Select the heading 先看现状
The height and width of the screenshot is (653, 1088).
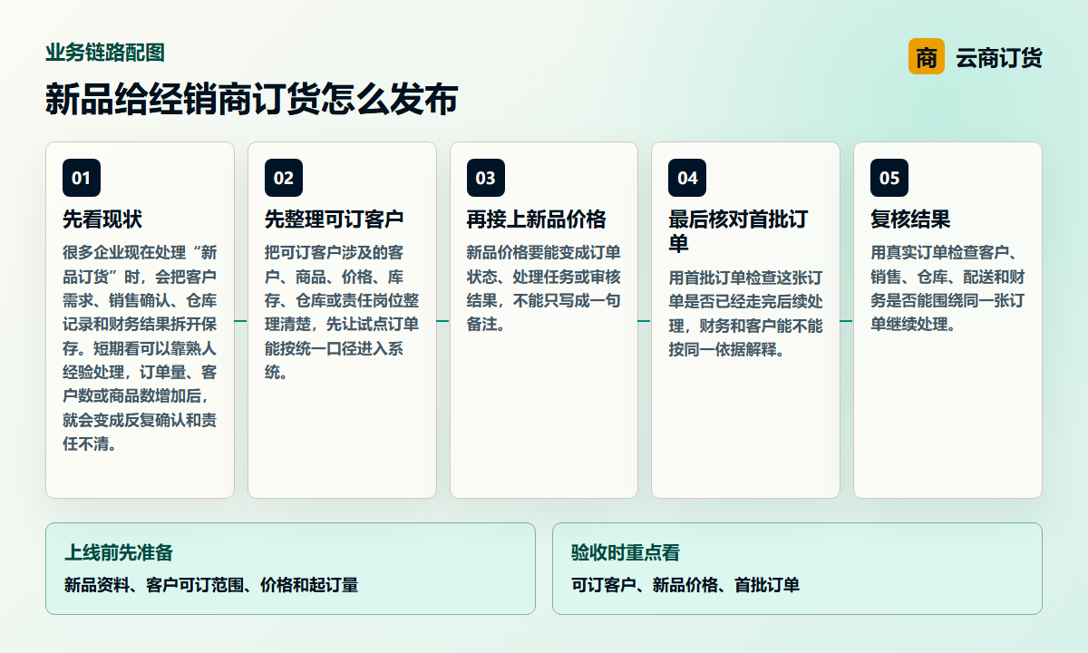[102, 219]
